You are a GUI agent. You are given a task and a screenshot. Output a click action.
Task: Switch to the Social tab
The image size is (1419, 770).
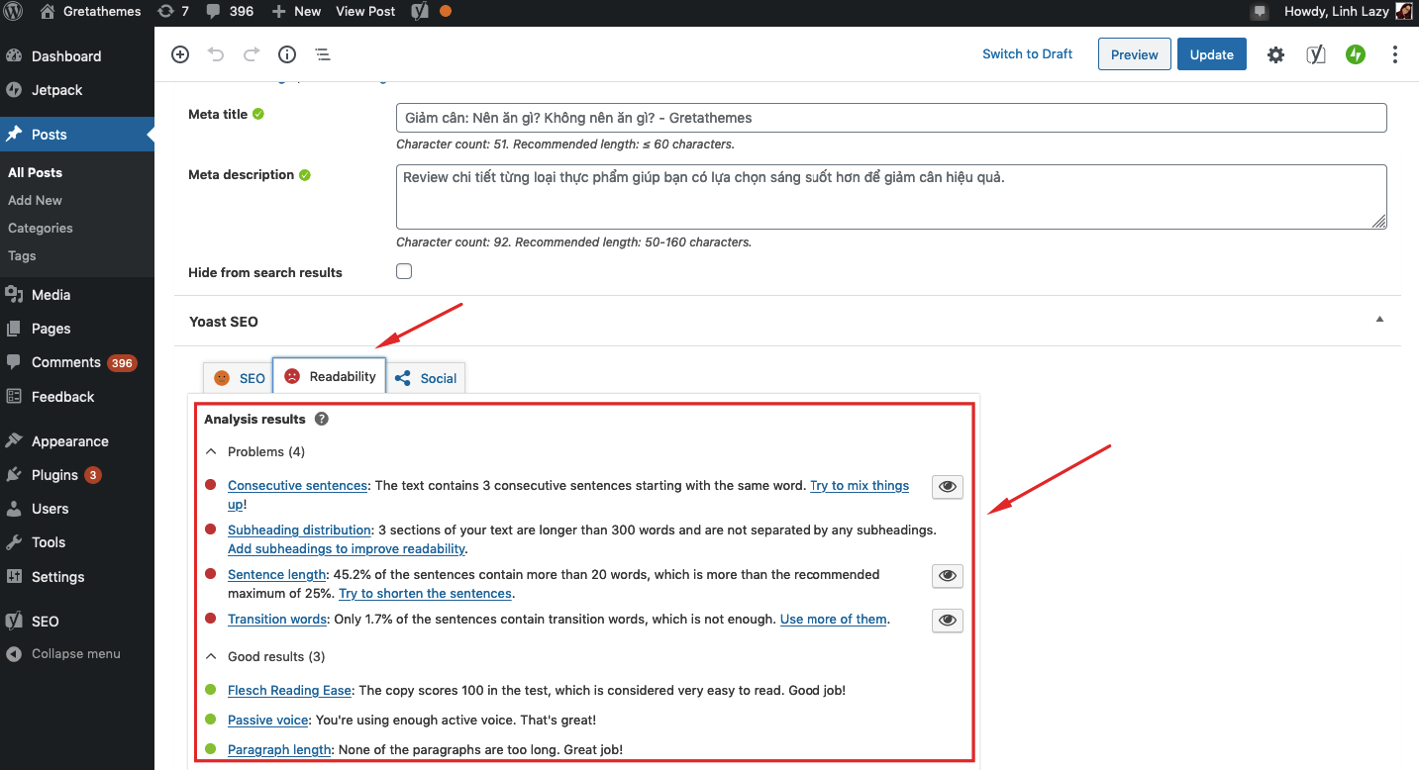point(427,378)
